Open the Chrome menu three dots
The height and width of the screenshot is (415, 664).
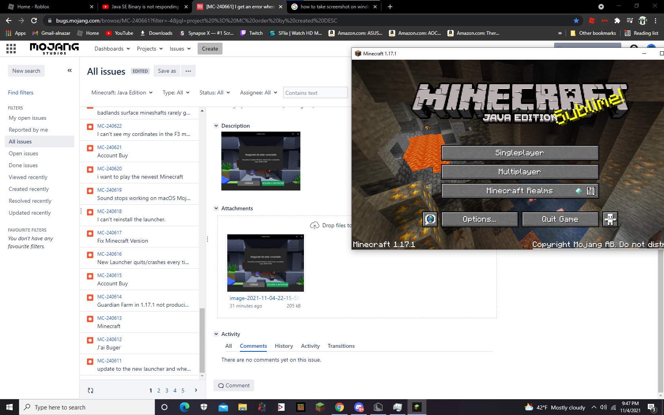656,21
